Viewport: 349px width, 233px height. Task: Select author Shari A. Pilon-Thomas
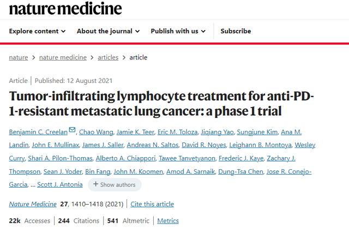(60, 158)
